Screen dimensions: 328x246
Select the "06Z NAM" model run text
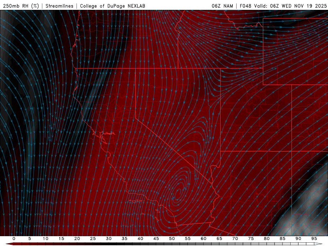click(x=222, y=6)
